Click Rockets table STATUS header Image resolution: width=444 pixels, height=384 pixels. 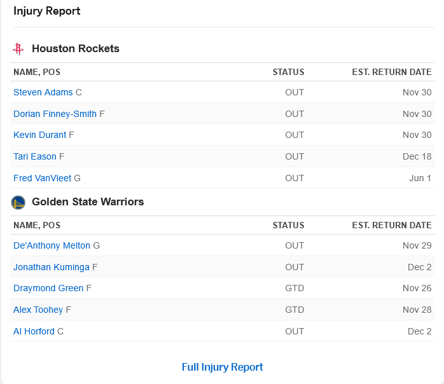[289, 72]
